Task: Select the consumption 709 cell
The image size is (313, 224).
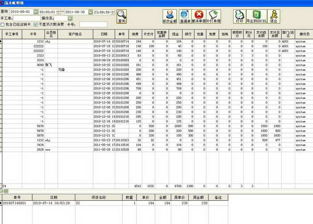Action: tap(135, 89)
